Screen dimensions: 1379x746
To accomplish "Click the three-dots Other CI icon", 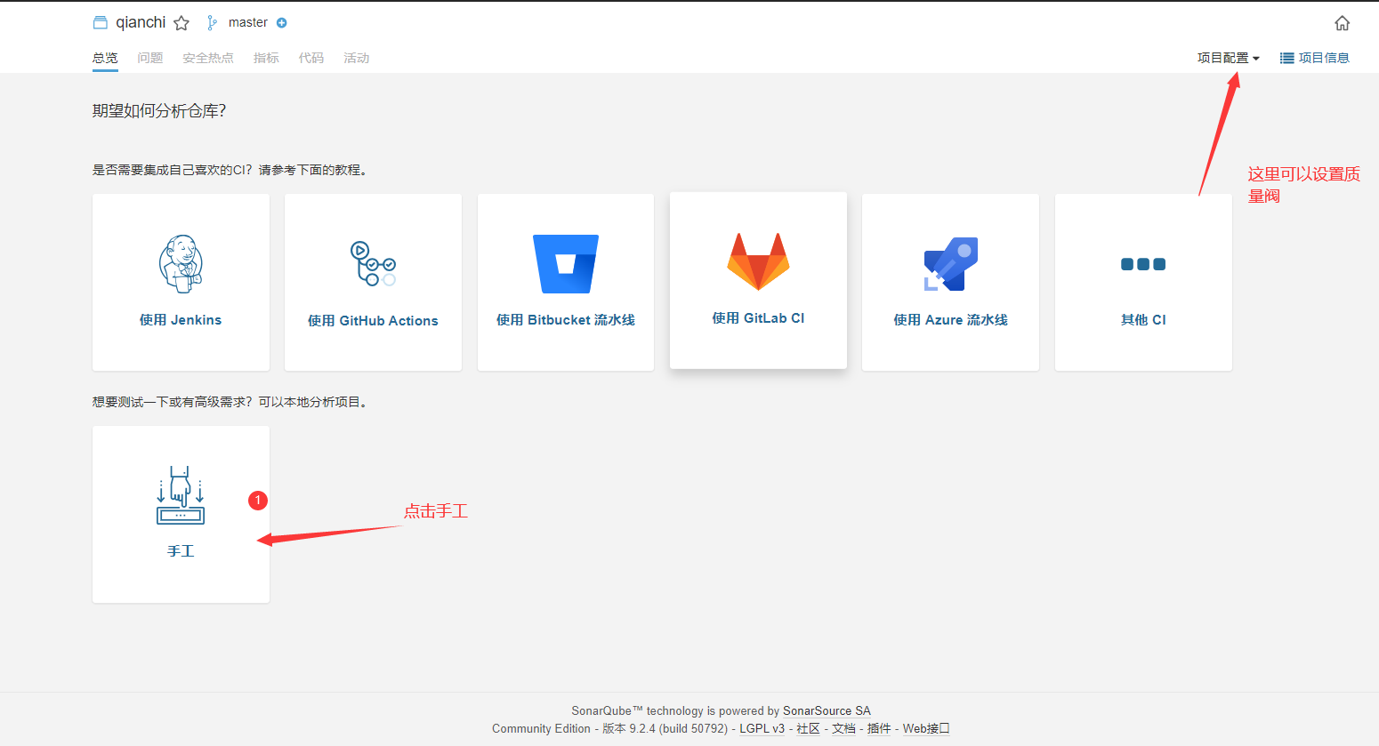I will tap(1143, 264).
